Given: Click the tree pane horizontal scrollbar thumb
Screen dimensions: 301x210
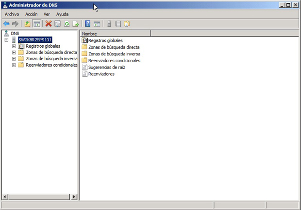Looking at the screenshot, I should pyautogui.click(x=39, y=197).
